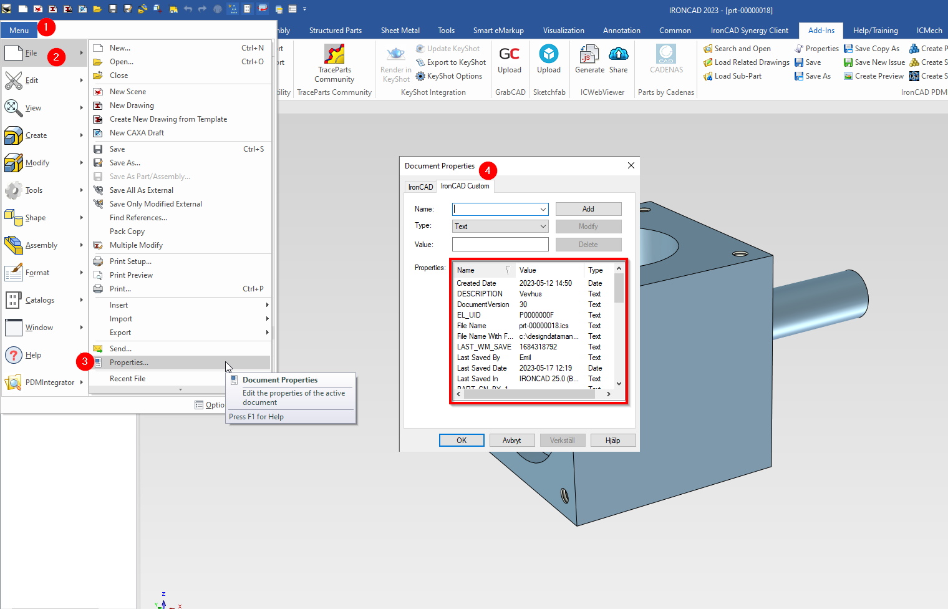Select the Last Saved By row
This screenshot has height=609, width=948.
534,358
